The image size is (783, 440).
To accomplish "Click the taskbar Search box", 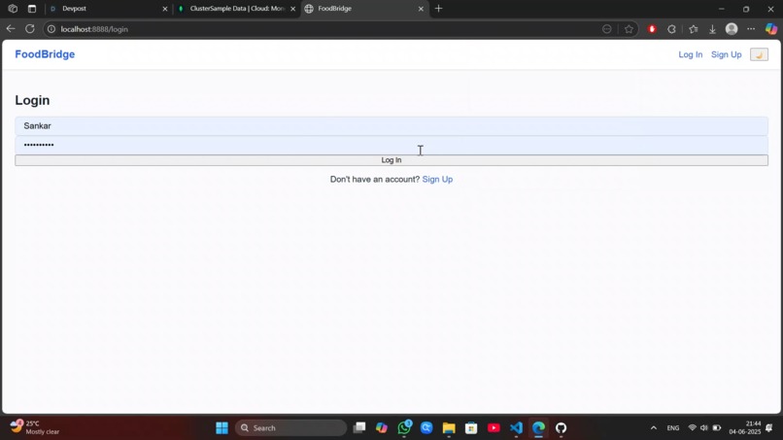I will 290,428.
